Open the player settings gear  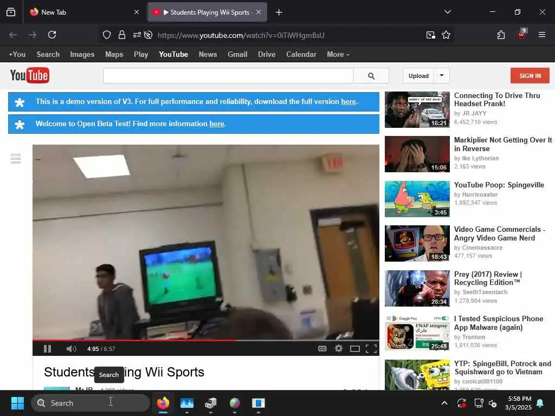click(x=338, y=349)
